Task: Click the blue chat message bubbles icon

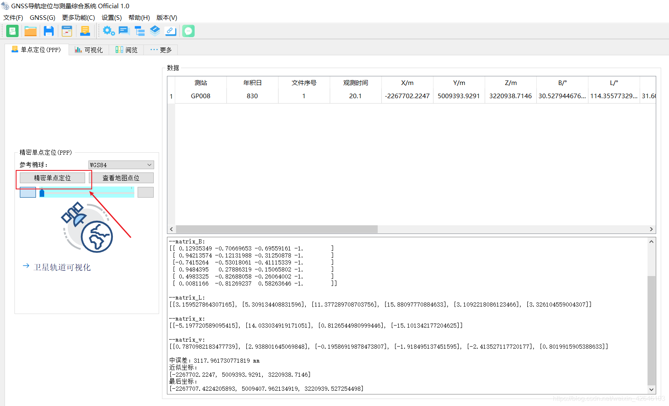Action: (x=124, y=31)
